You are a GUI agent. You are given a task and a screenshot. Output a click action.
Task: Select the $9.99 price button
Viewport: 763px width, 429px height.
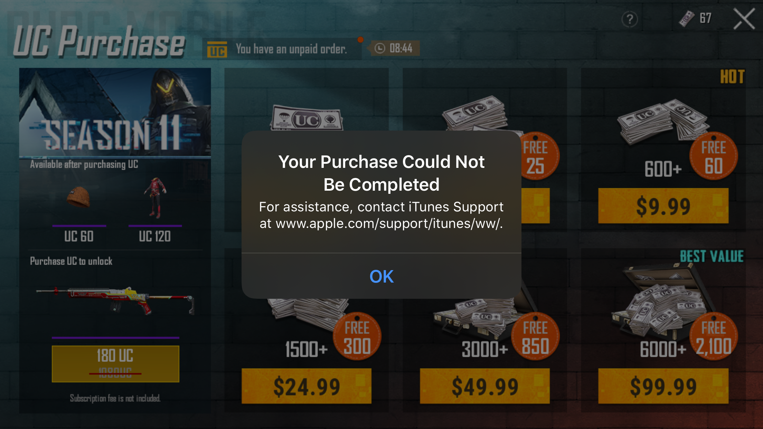tap(663, 206)
